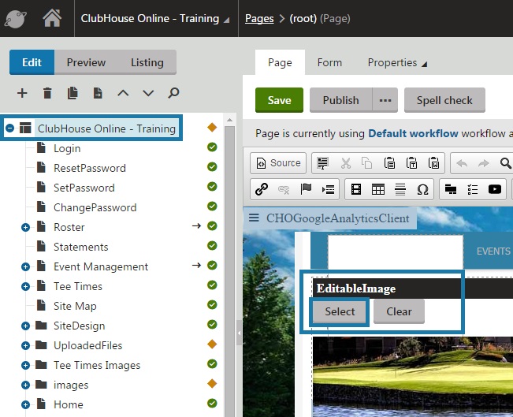Click the home icon in top bar
Viewport: 513px width, 417px height.
tap(52, 17)
